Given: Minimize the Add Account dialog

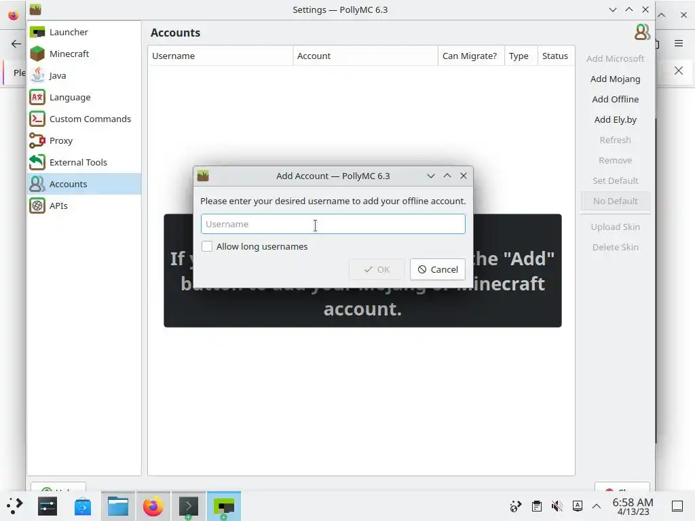Looking at the screenshot, I should [x=430, y=176].
